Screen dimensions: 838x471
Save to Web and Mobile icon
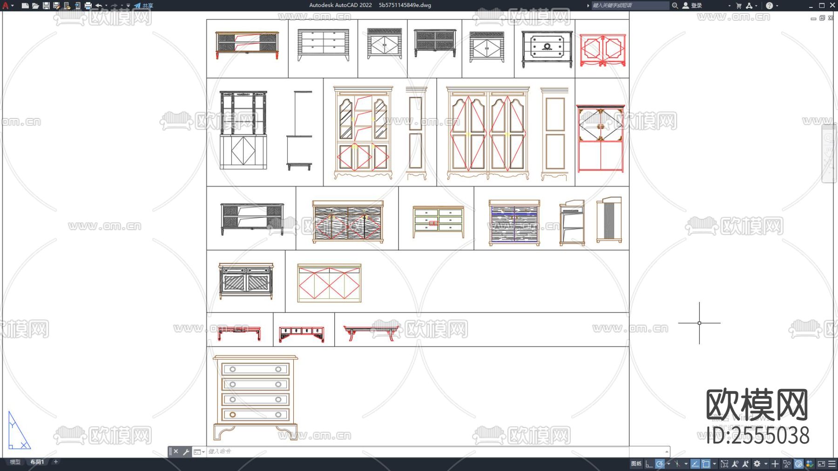point(78,6)
